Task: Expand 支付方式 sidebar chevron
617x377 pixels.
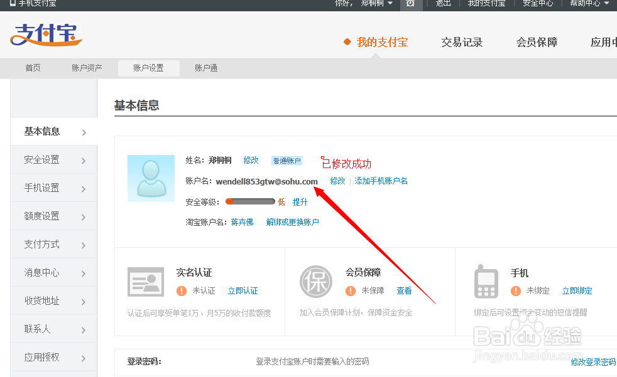Action: pos(84,245)
